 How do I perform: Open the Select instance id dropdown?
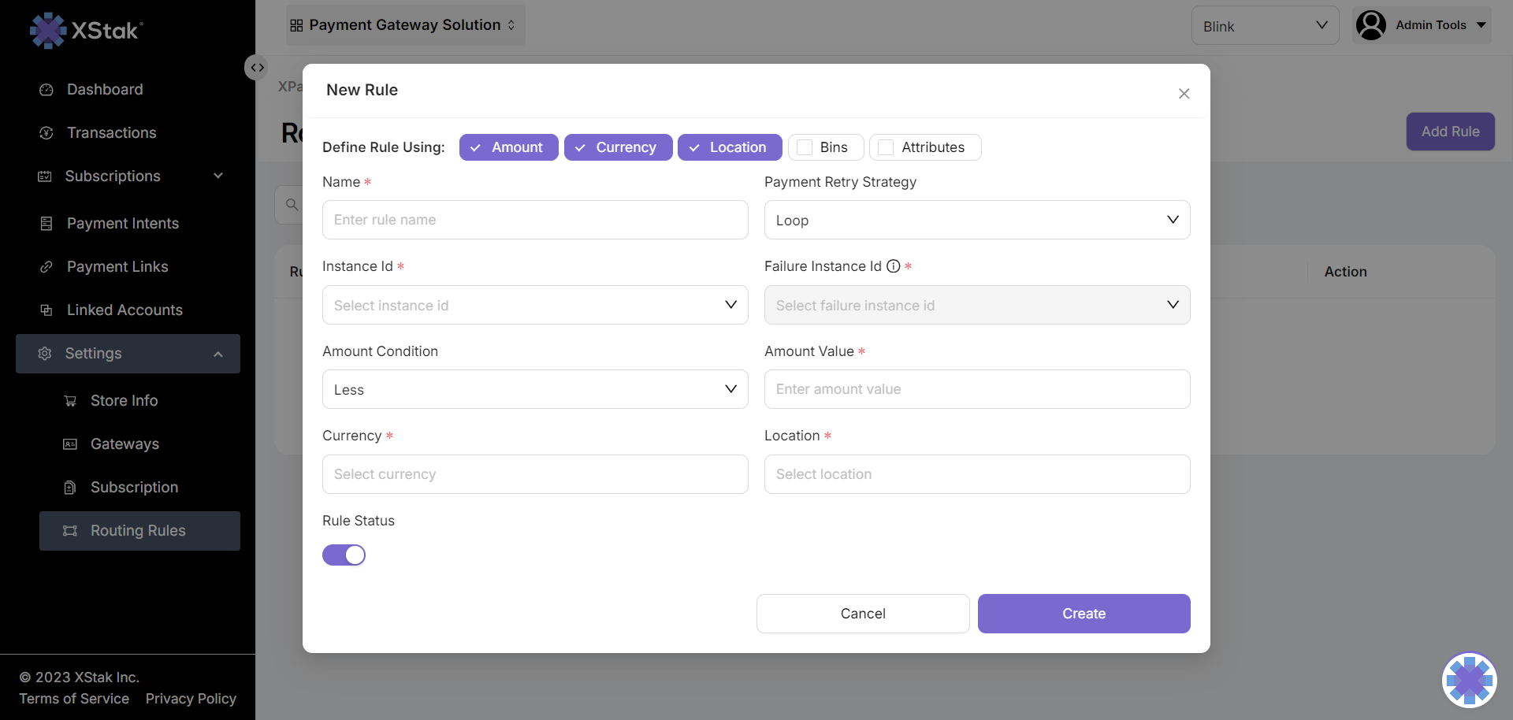coord(534,305)
